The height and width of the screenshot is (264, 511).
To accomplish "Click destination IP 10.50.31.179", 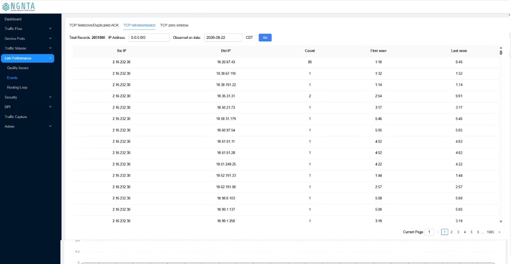I will 226,119.
